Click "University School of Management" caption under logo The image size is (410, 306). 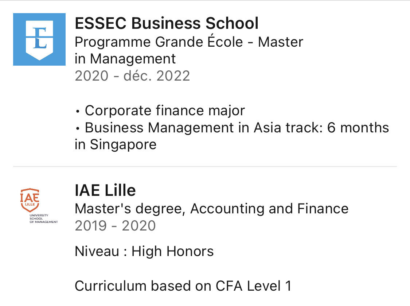tap(43, 219)
